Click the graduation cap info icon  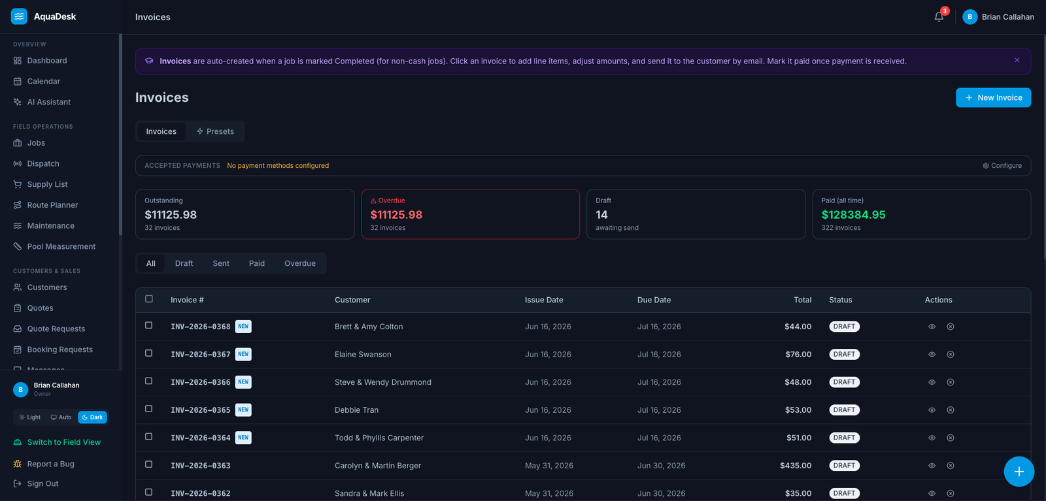[x=149, y=61]
